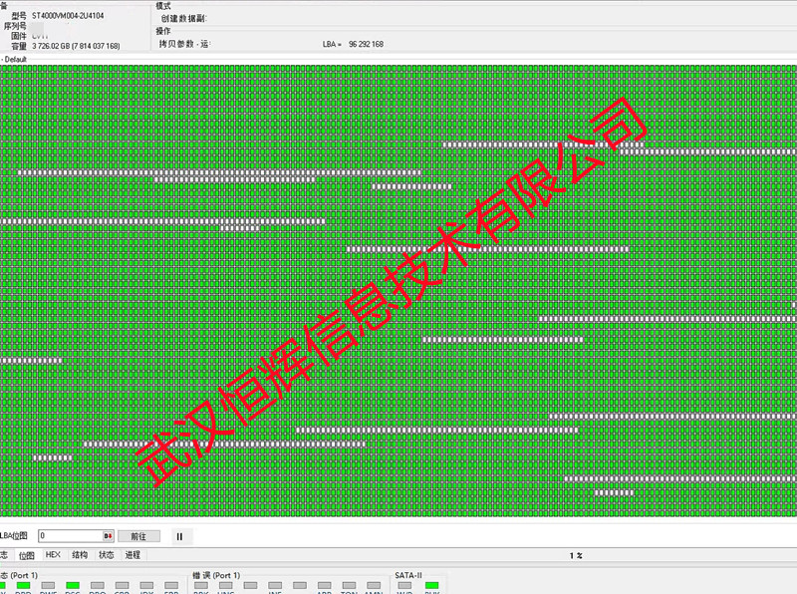Open the LBA format dropdown in the input box

click(108, 536)
